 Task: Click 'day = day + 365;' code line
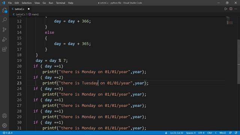pos(72,43)
